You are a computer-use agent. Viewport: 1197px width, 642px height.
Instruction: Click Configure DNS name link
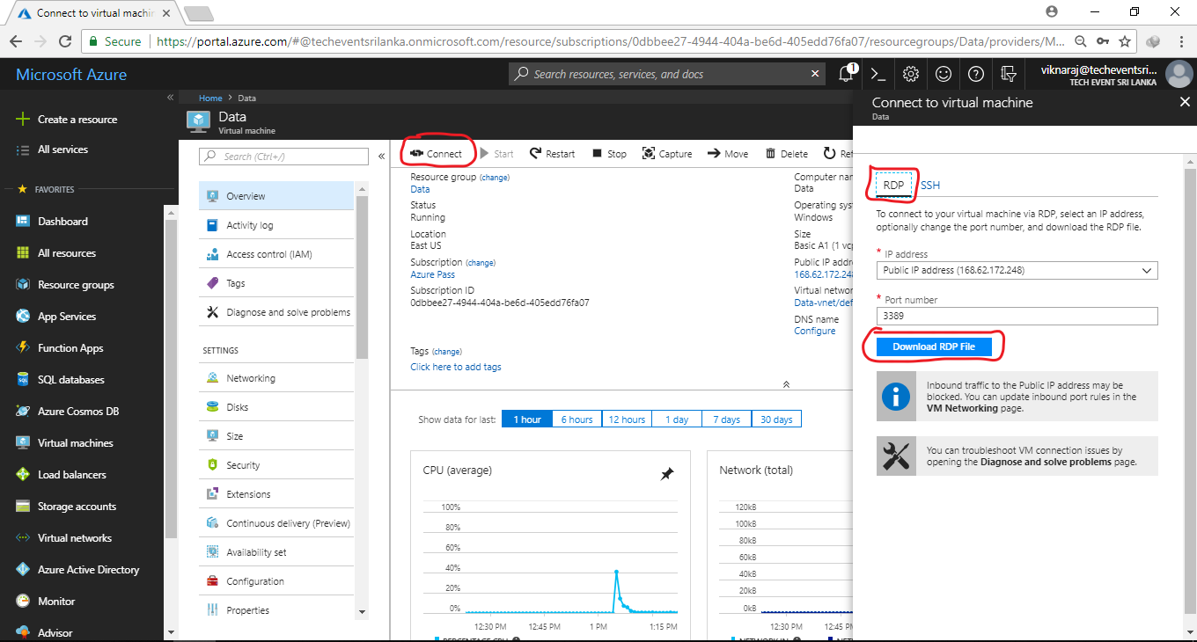(x=815, y=331)
